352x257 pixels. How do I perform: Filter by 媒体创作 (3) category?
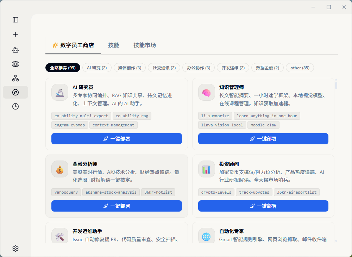130,68
